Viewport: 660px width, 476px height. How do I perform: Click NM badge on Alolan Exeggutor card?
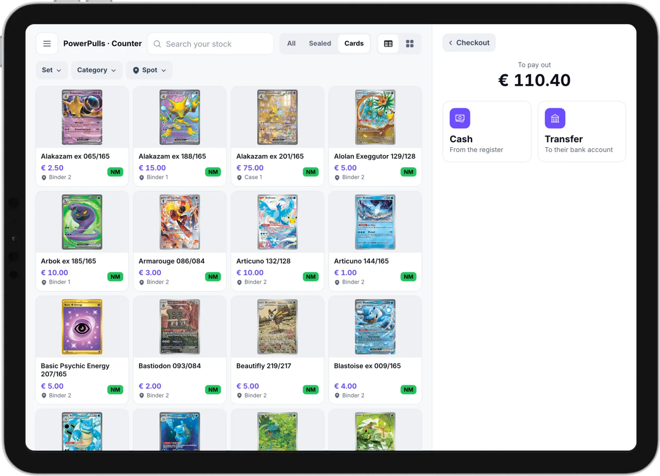[x=408, y=172]
